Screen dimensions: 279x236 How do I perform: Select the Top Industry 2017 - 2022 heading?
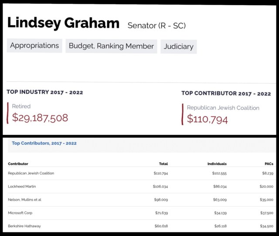(44, 92)
